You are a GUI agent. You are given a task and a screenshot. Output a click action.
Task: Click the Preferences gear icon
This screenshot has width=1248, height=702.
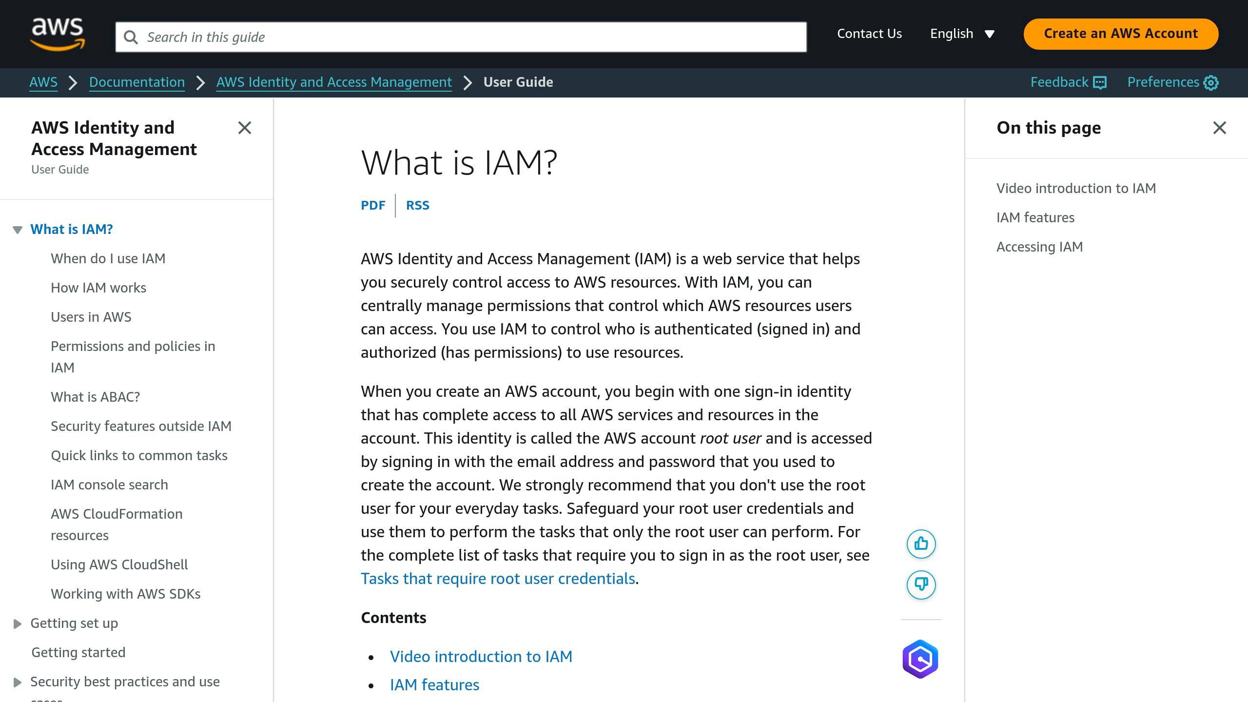click(x=1211, y=82)
